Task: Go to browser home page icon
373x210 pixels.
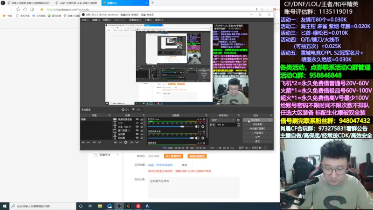Action: [x=25, y=9]
